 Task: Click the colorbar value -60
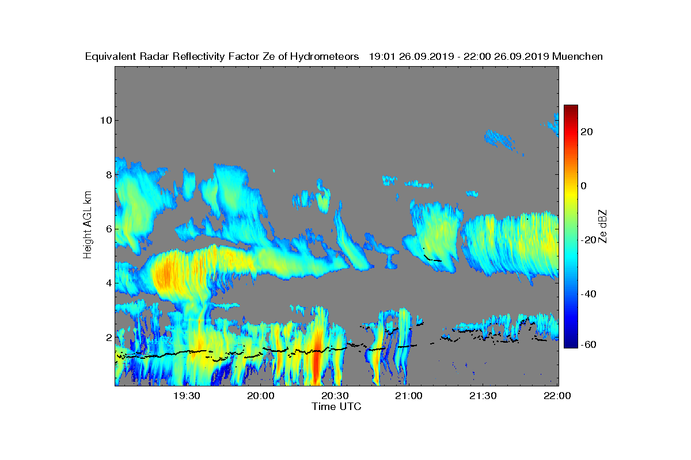click(589, 344)
